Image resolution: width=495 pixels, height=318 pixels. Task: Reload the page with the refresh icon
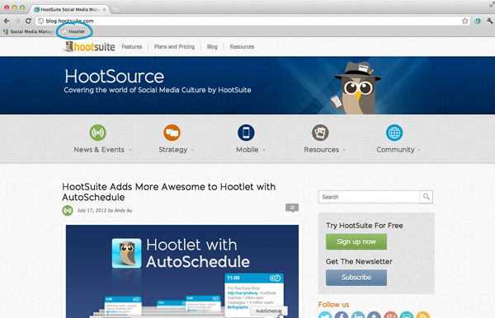tap(28, 21)
